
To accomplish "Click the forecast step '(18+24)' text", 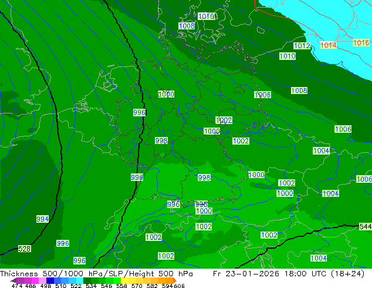I will [x=346, y=273].
